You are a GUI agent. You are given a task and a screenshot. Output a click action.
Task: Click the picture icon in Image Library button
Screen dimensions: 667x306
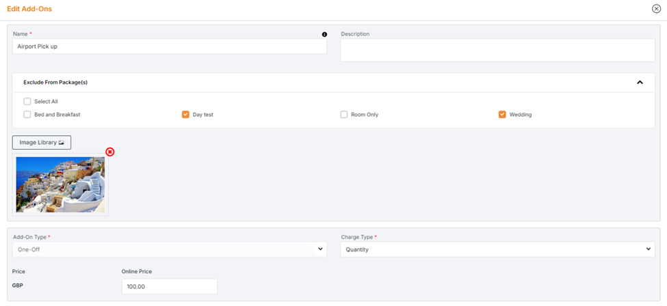tap(61, 143)
